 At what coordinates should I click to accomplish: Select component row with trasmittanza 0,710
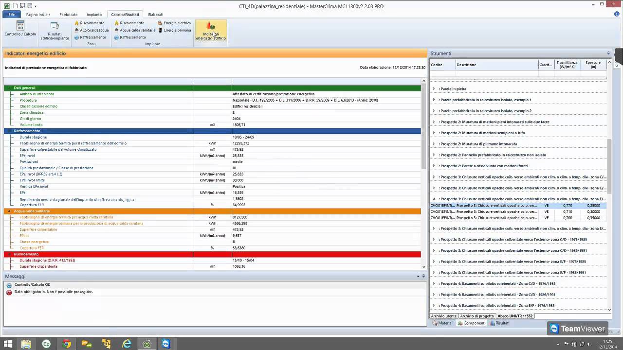click(x=518, y=212)
